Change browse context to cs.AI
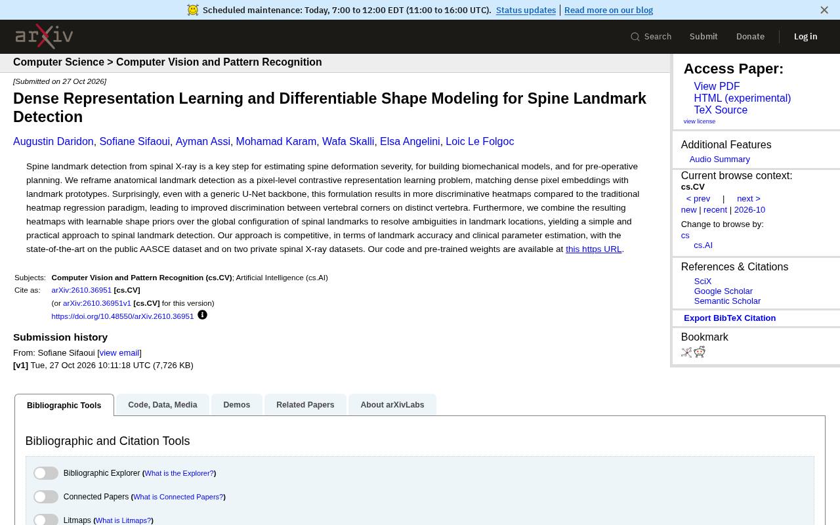The image size is (840, 525). [x=703, y=245]
